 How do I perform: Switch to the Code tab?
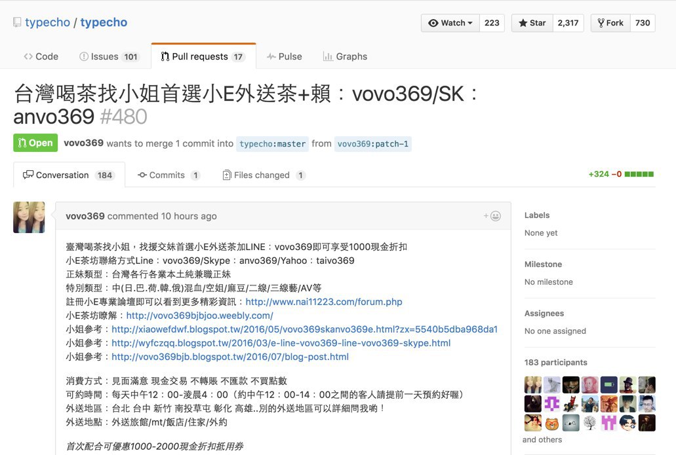[41, 56]
